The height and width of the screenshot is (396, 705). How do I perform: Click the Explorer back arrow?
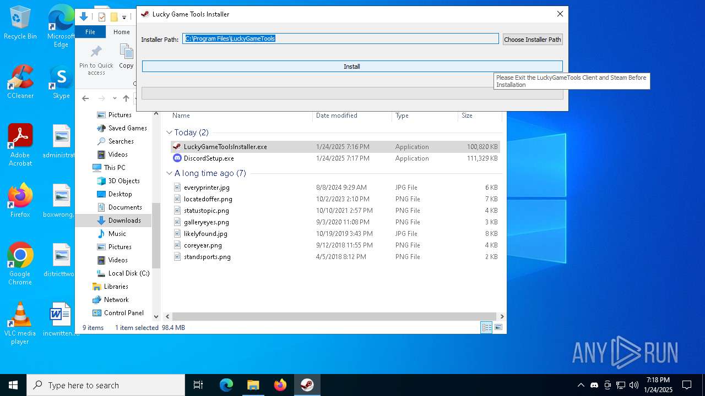click(85, 98)
